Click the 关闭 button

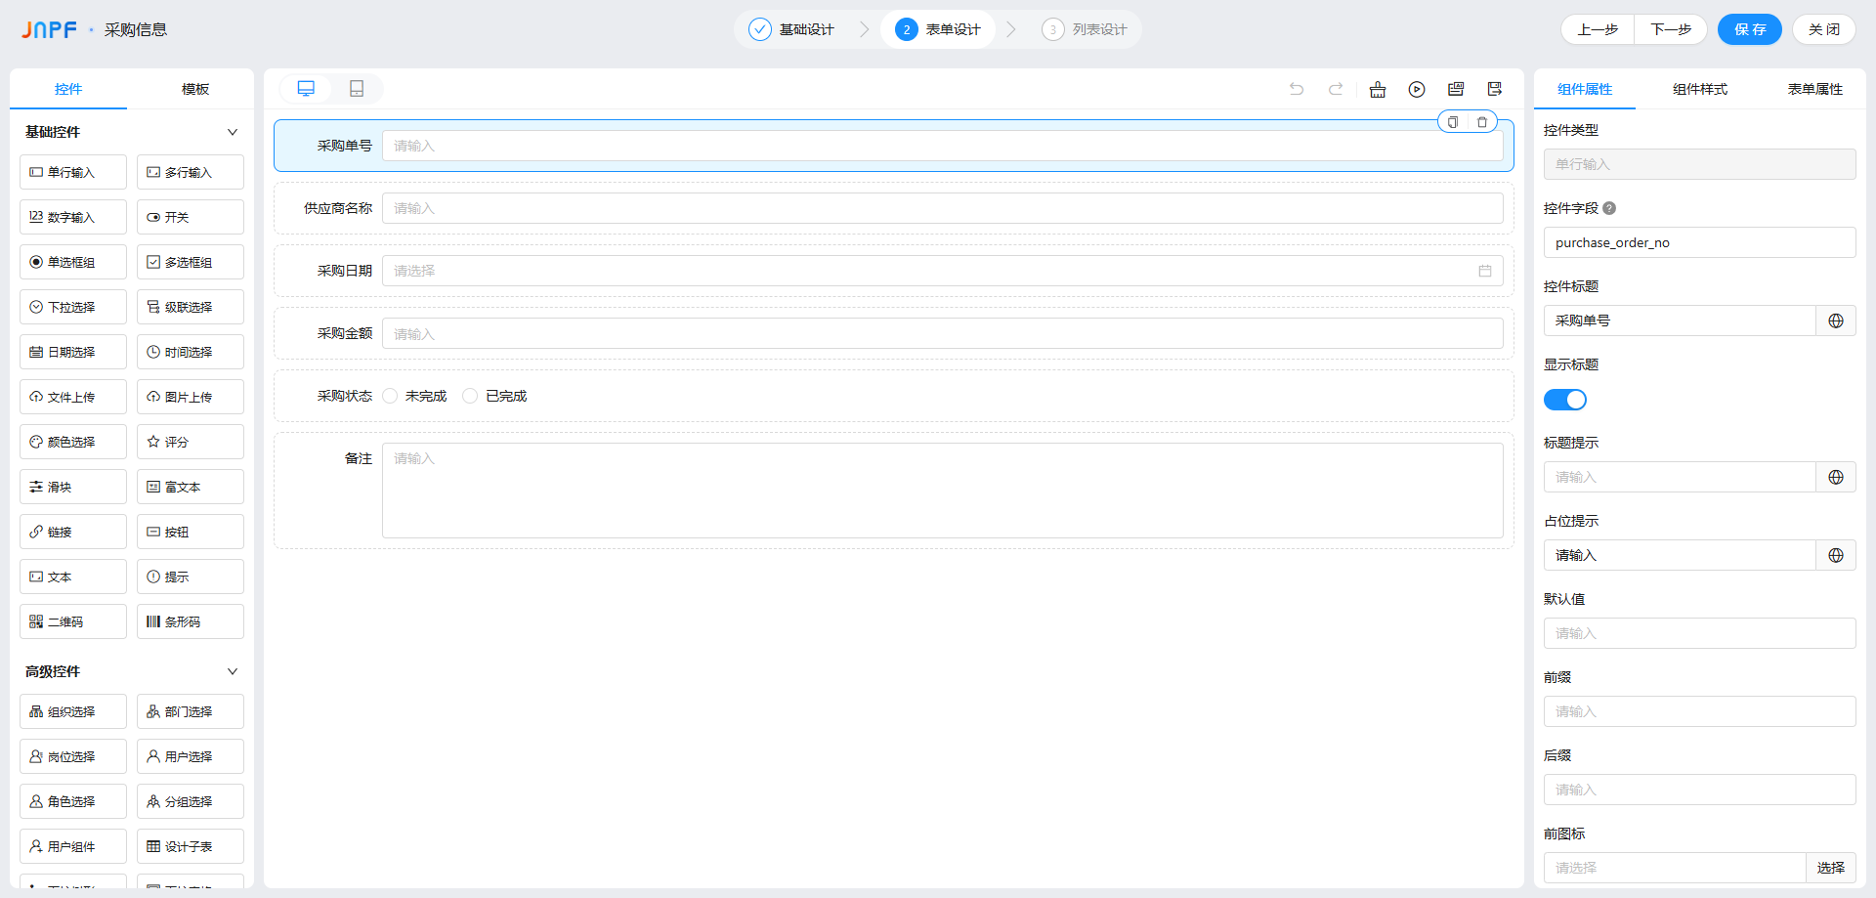1824,29
